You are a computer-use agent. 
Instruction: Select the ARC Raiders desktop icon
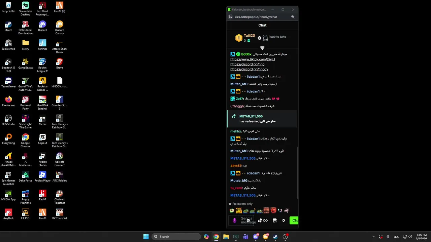pos(60,176)
